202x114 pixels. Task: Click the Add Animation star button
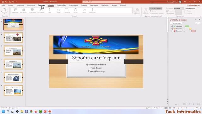(146, 11)
